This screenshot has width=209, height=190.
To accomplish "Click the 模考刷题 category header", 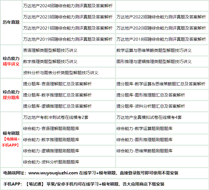I will pyautogui.click(x=11, y=133).
